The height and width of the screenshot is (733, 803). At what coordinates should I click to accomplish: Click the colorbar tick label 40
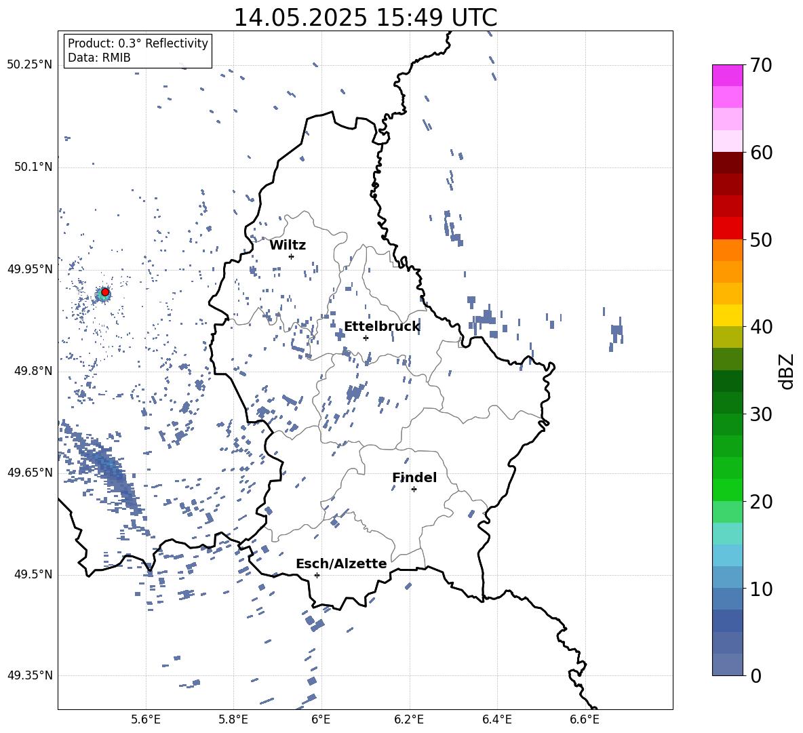pyautogui.click(x=761, y=327)
